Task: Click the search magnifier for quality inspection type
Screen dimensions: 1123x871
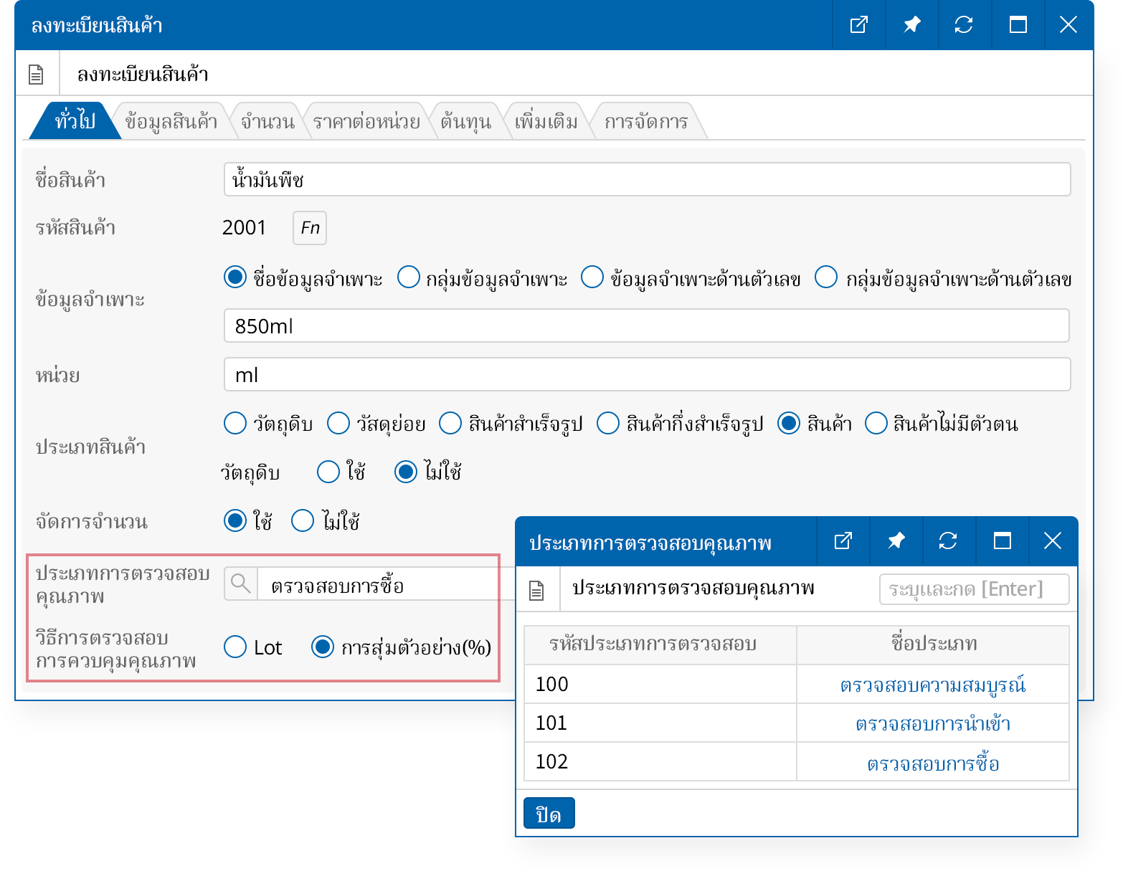Action: tap(241, 584)
